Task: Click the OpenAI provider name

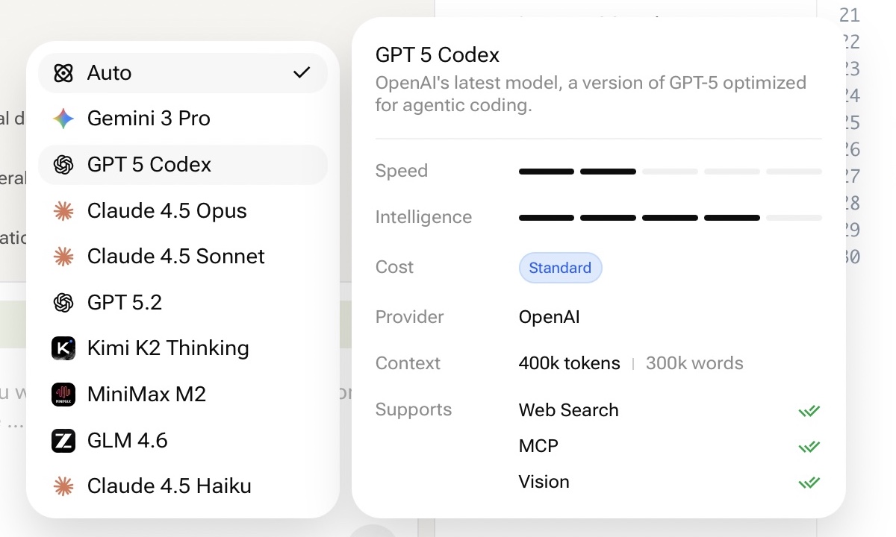Action: pyautogui.click(x=549, y=317)
